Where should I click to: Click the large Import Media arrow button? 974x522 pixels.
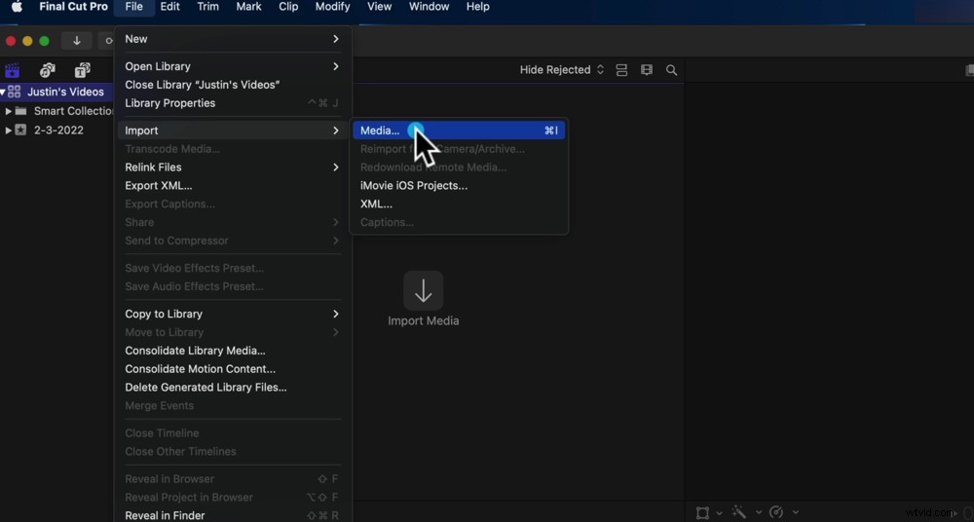pyautogui.click(x=423, y=290)
